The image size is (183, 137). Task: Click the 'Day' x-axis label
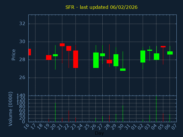coord(99,133)
